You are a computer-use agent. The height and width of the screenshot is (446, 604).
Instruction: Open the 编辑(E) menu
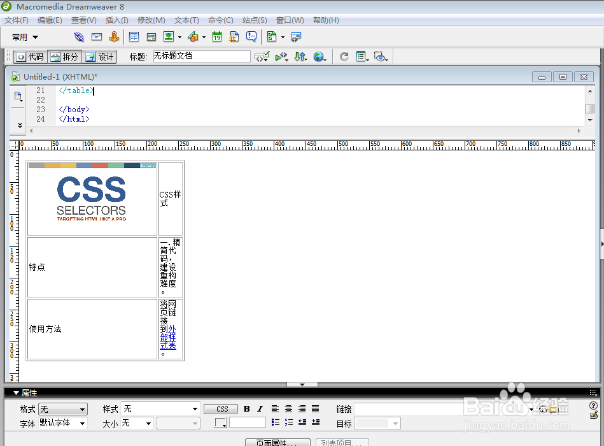pos(50,20)
